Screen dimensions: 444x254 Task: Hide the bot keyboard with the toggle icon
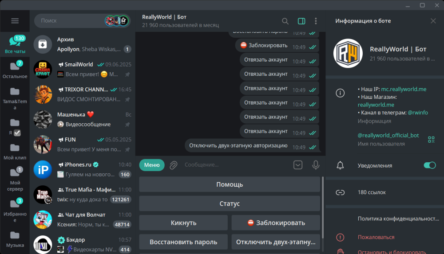point(298,165)
